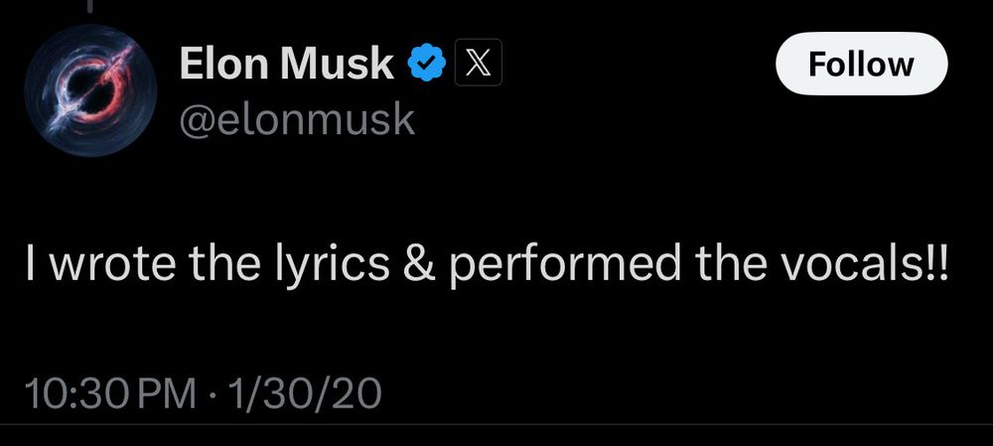Tap the checkmark beside Elon Musk
Image resolution: width=993 pixels, height=446 pixels.
pyautogui.click(x=426, y=63)
